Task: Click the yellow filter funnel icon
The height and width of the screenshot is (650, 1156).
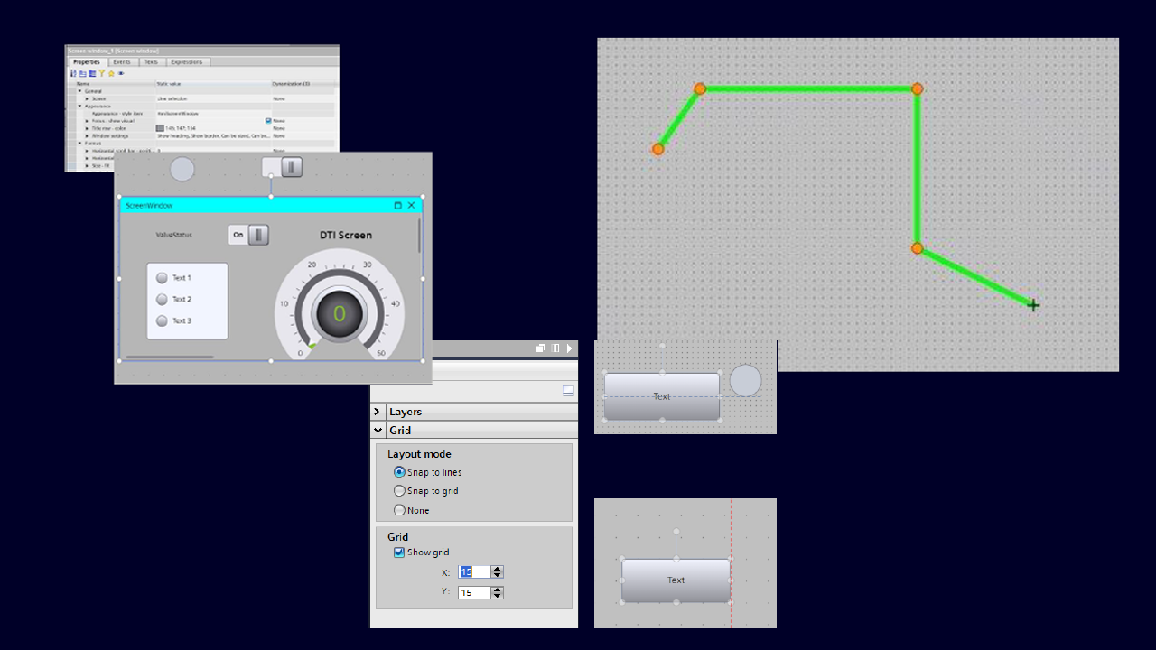Action: click(x=101, y=73)
